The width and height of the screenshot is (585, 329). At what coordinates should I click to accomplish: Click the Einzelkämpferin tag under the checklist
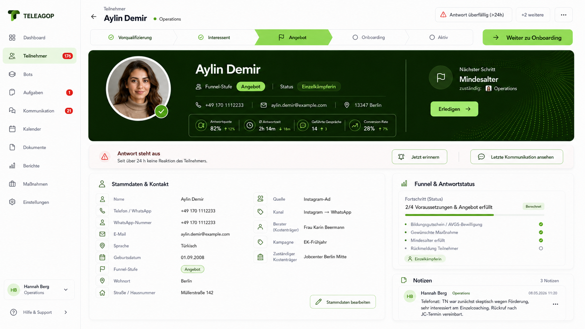425,259
